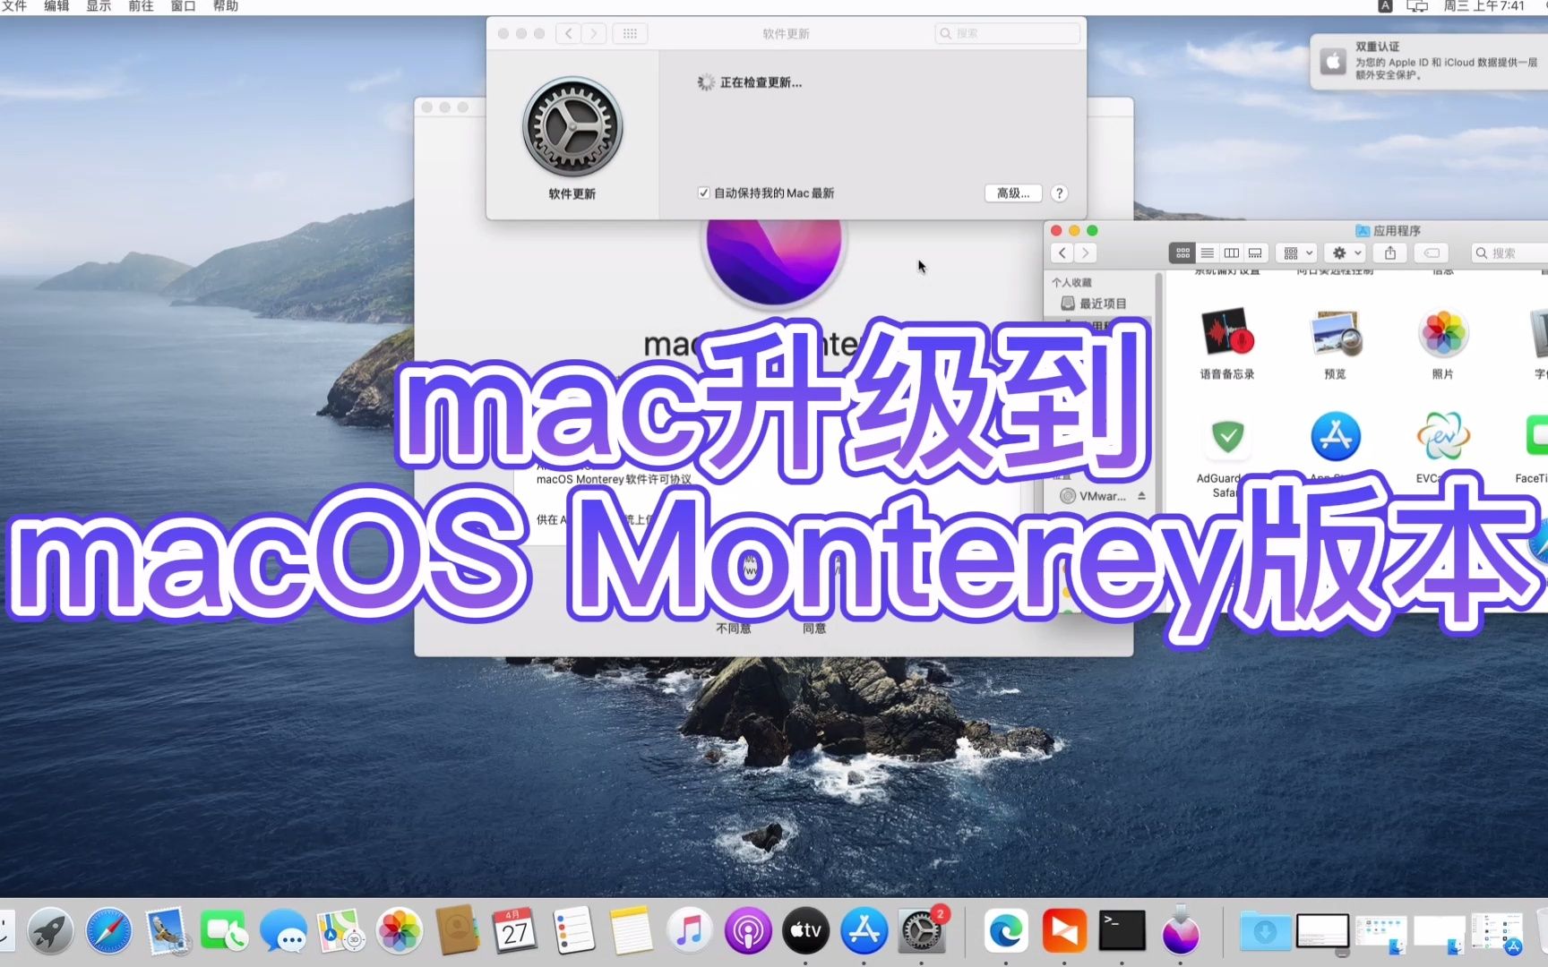Click the help question mark button

[x=1059, y=193]
